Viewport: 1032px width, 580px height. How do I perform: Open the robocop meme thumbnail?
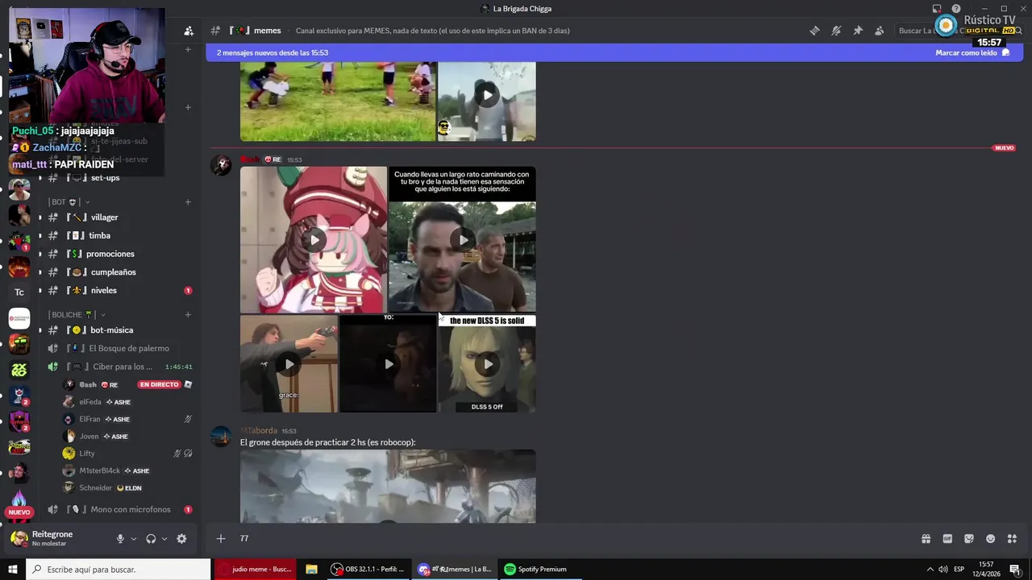[388, 487]
